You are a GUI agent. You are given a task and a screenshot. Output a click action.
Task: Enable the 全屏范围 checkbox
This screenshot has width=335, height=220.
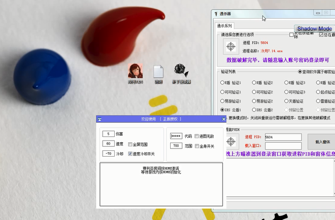click(130, 145)
